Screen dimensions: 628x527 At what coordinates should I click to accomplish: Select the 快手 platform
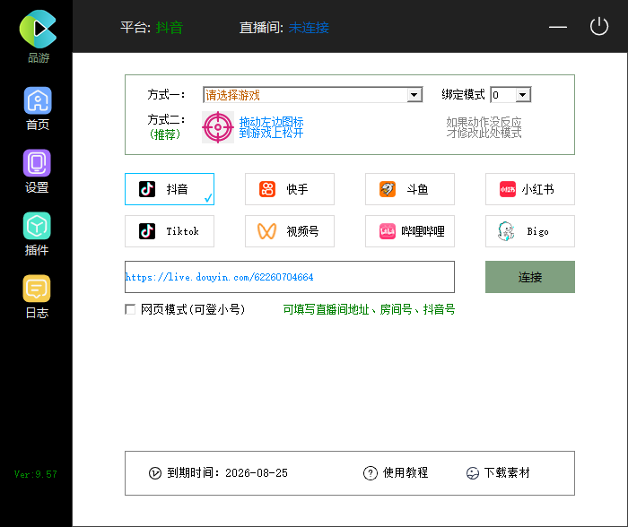point(289,189)
